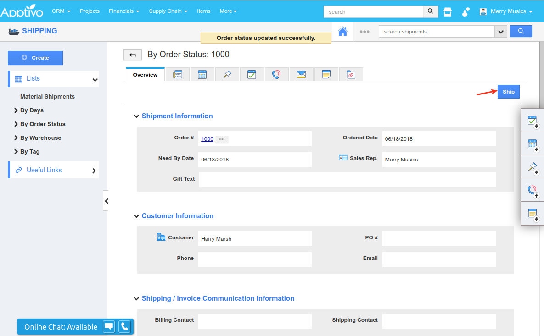Open the chat message bubble icon
The width and height of the screenshot is (544, 336).
click(x=109, y=326)
